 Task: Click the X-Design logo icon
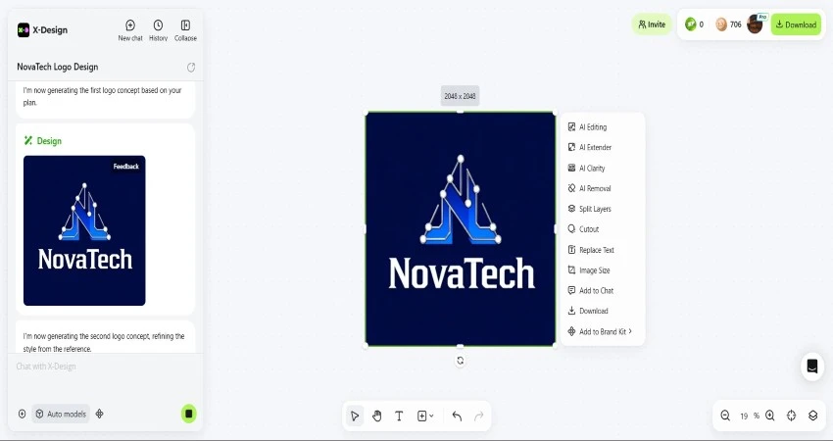point(24,30)
